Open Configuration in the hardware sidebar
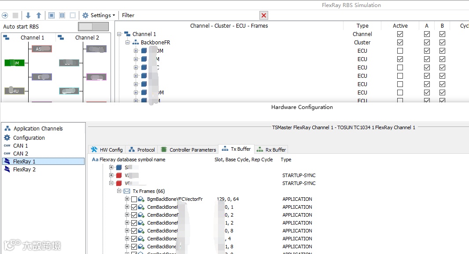The image size is (469, 254). [x=29, y=138]
